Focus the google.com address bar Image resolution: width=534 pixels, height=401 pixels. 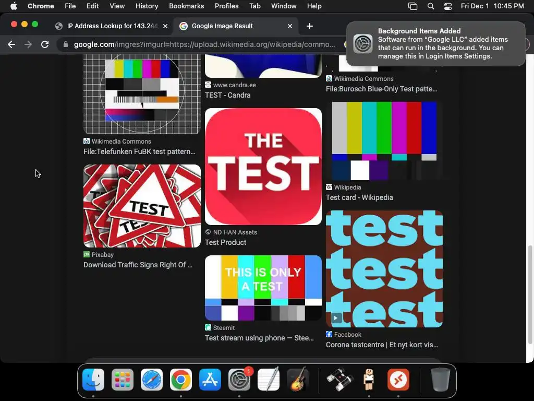204,45
